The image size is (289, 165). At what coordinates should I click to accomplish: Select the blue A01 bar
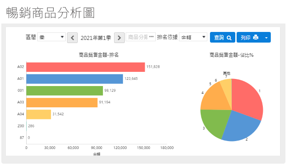(75, 79)
